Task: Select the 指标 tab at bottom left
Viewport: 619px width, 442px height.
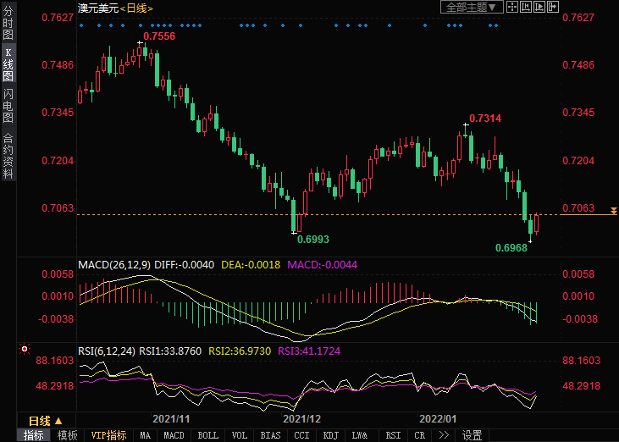Action: (x=34, y=435)
